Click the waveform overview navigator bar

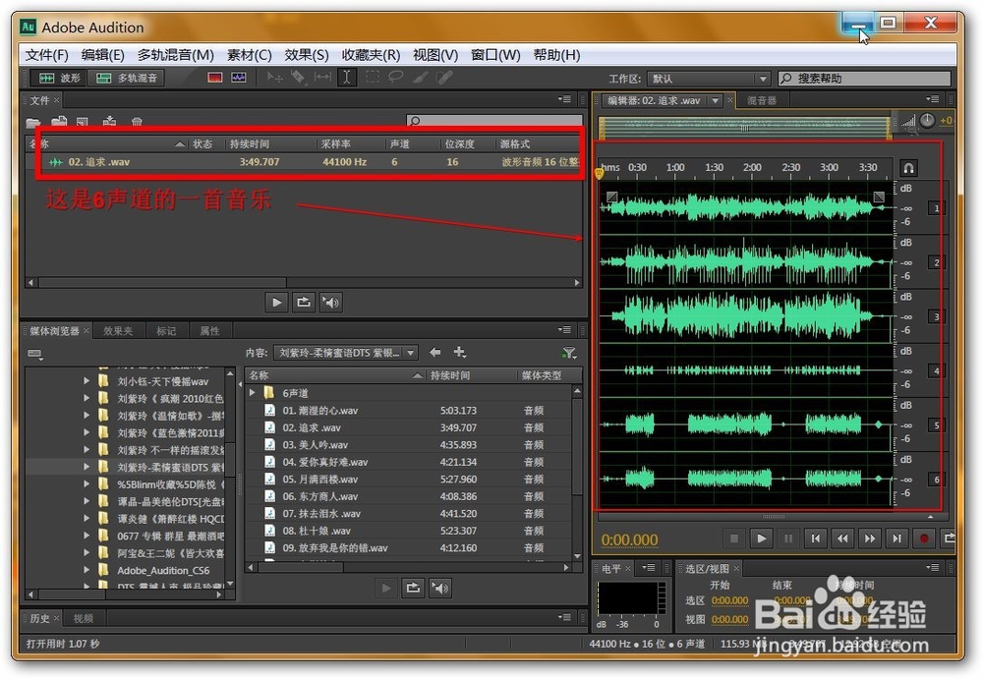745,128
